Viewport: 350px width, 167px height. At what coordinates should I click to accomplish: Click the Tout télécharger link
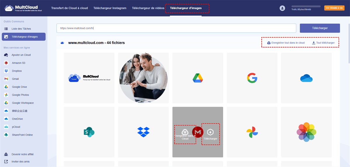[x=323, y=43]
